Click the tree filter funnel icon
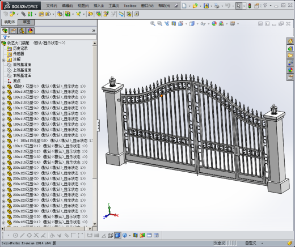The image size is (295, 247). click(x=5, y=37)
